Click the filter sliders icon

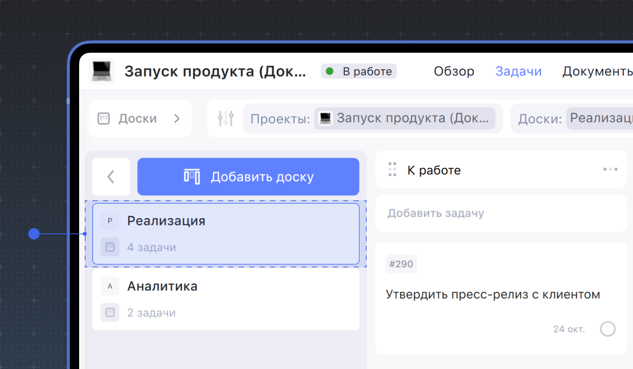pyautogui.click(x=226, y=119)
